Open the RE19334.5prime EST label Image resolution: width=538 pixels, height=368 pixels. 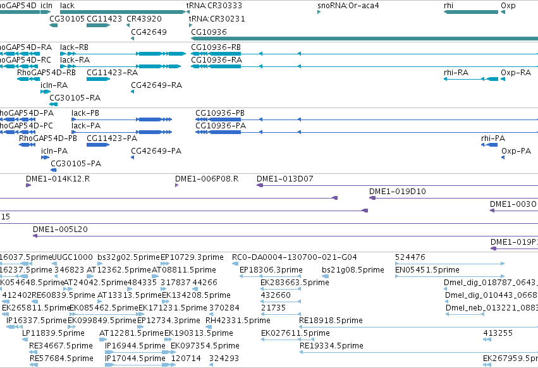(x=331, y=346)
